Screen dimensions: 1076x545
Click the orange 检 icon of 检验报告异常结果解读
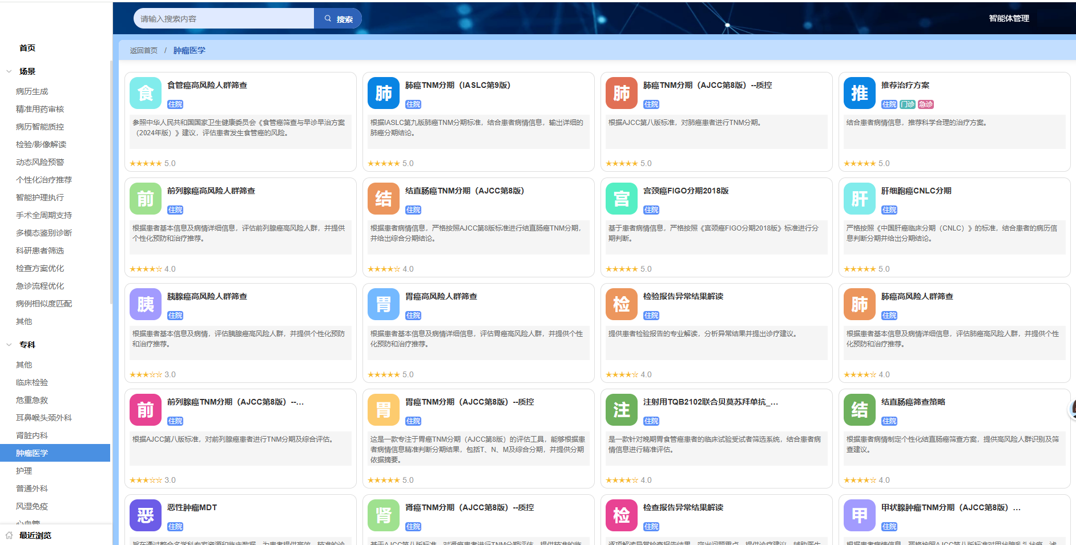622,304
